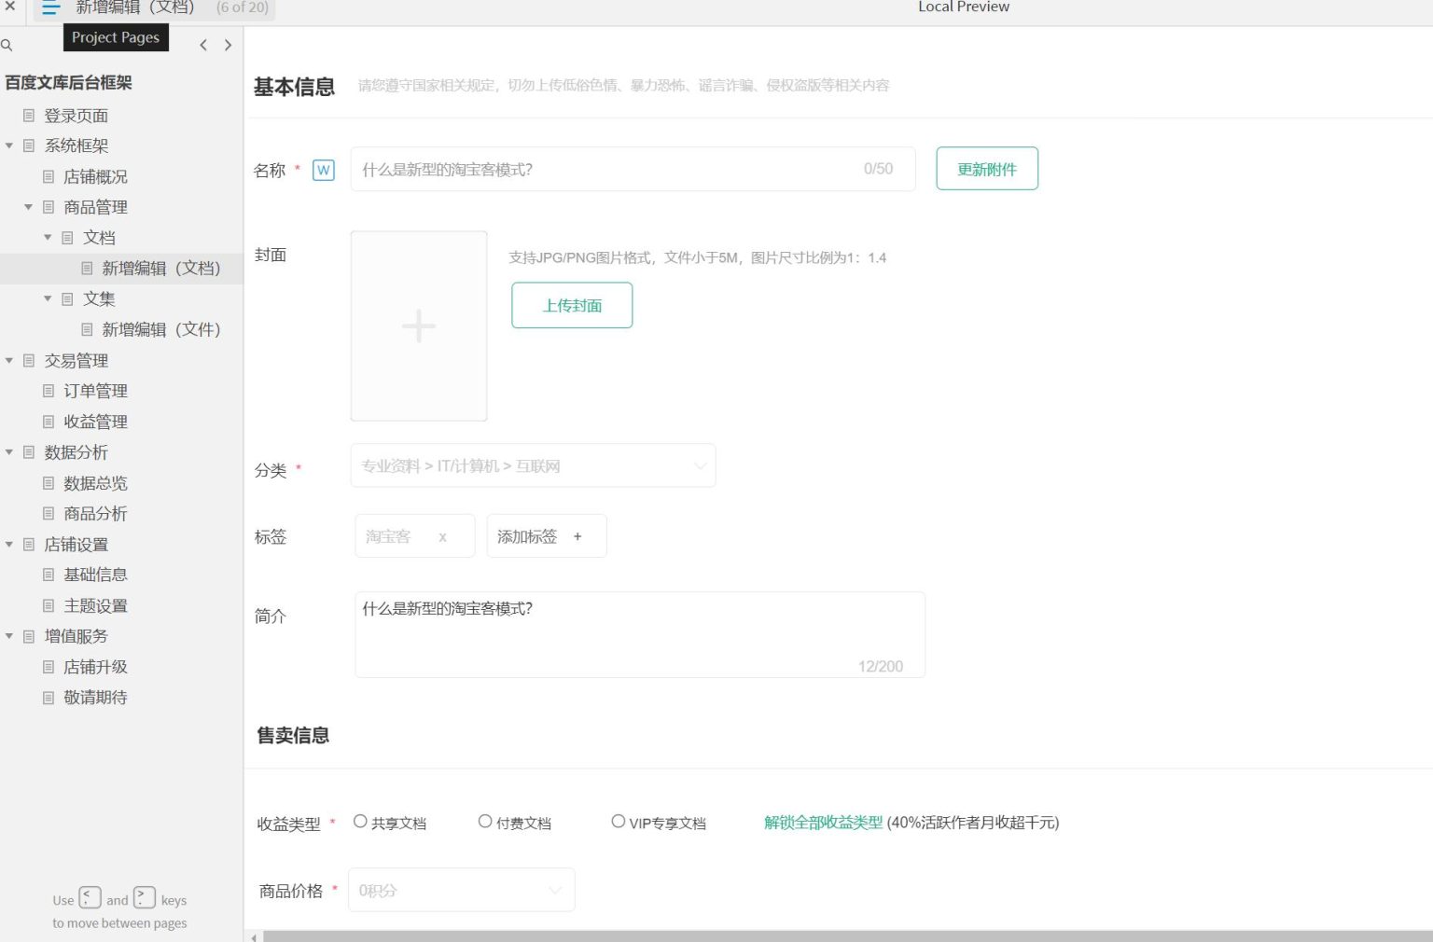Collapse the 交易管理 tree node
The image size is (1433, 942).
[9, 360]
